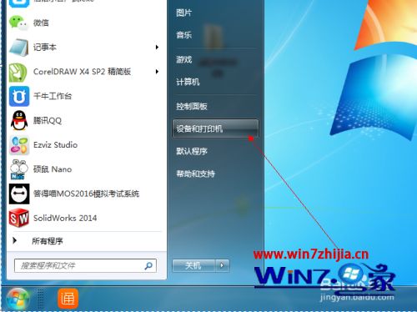Viewport: 417px width, 312px height.
Task: Open shutdown options arrow next to 关机
Action: coord(222,265)
